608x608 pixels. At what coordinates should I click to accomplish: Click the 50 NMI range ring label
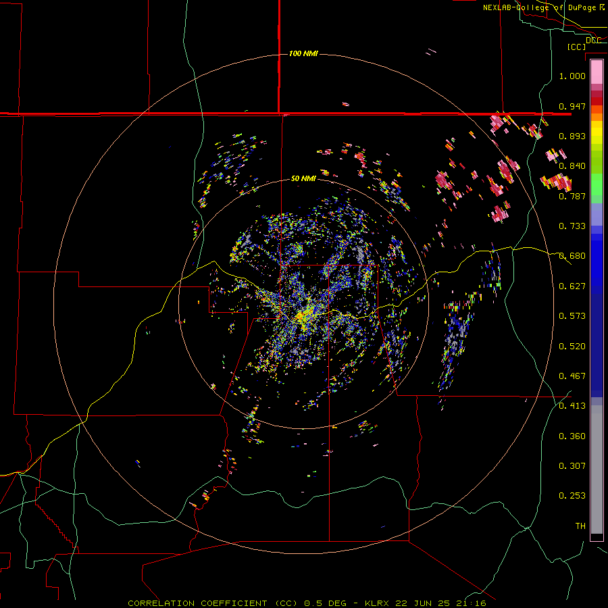click(x=303, y=179)
